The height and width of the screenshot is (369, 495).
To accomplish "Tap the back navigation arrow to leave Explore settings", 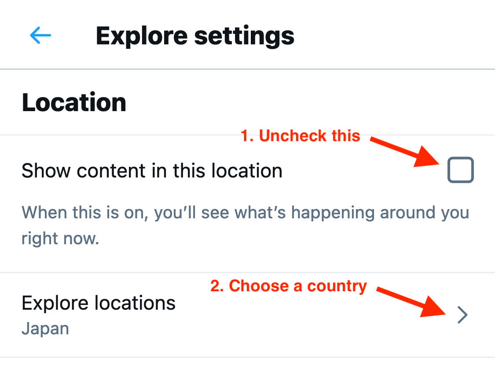I will (40, 35).
